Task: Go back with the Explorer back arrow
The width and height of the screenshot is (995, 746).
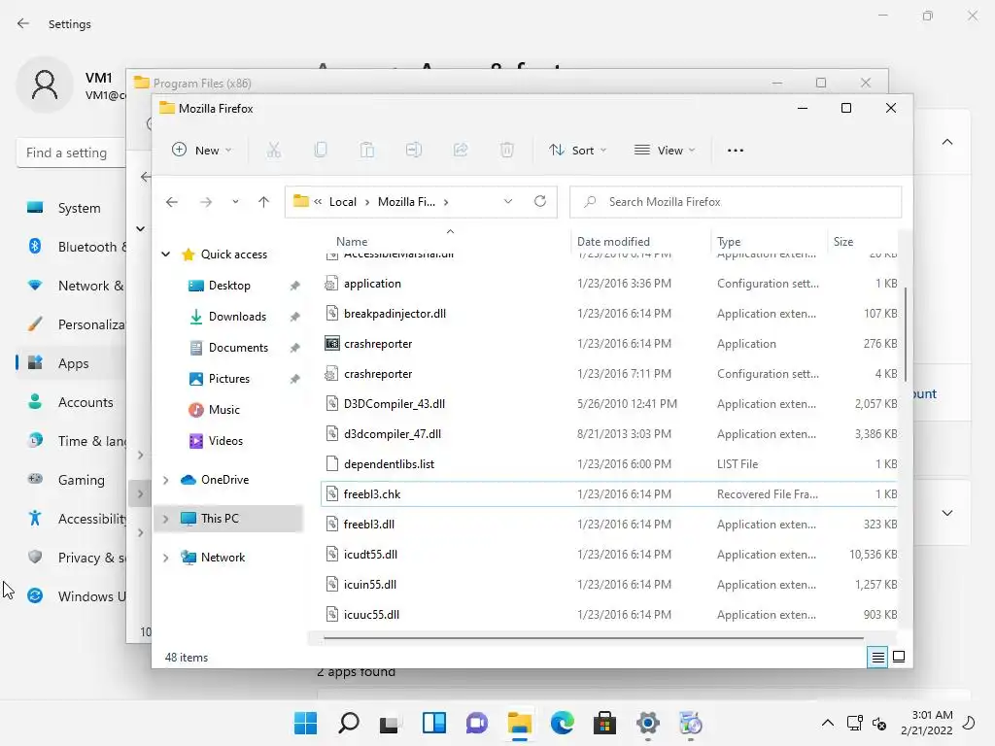Action: 172,202
